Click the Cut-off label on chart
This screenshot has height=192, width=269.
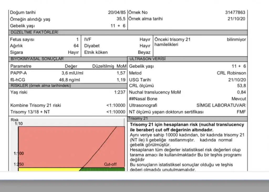click(110, 164)
